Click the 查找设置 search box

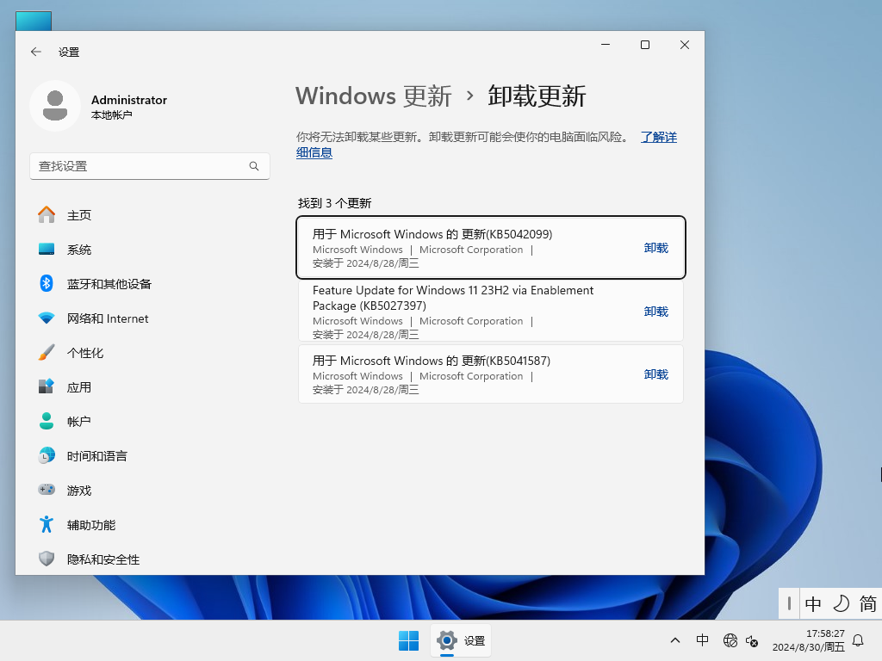coord(150,165)
